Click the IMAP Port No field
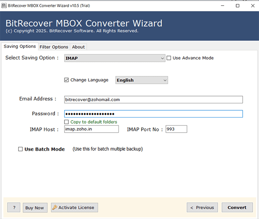The width and height of the screenshot is (259, 219). 176,129
